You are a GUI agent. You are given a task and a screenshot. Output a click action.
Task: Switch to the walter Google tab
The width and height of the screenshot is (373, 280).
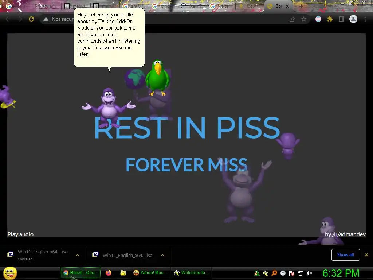pyautogui.click(x=221, y=6)
